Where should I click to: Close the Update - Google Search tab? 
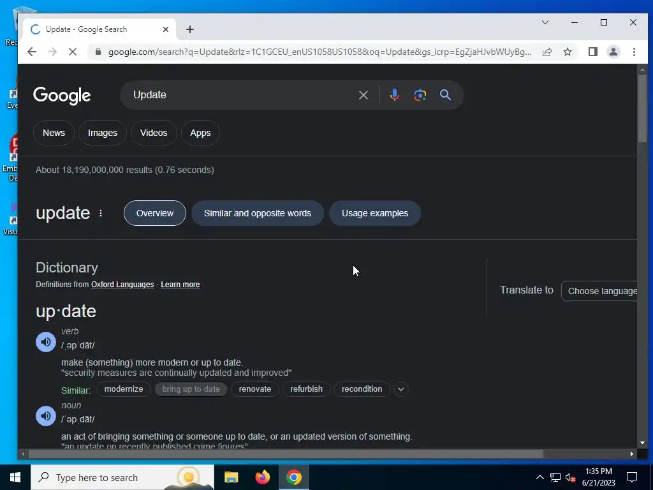166,29
